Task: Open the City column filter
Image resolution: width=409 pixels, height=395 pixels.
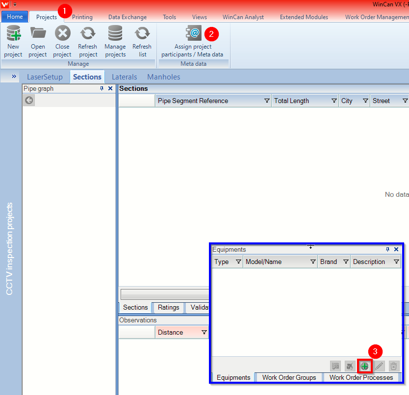Action: [365, 101]
